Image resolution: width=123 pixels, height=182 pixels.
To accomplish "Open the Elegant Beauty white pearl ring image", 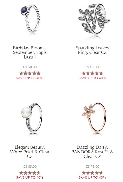I will [31, 119].
